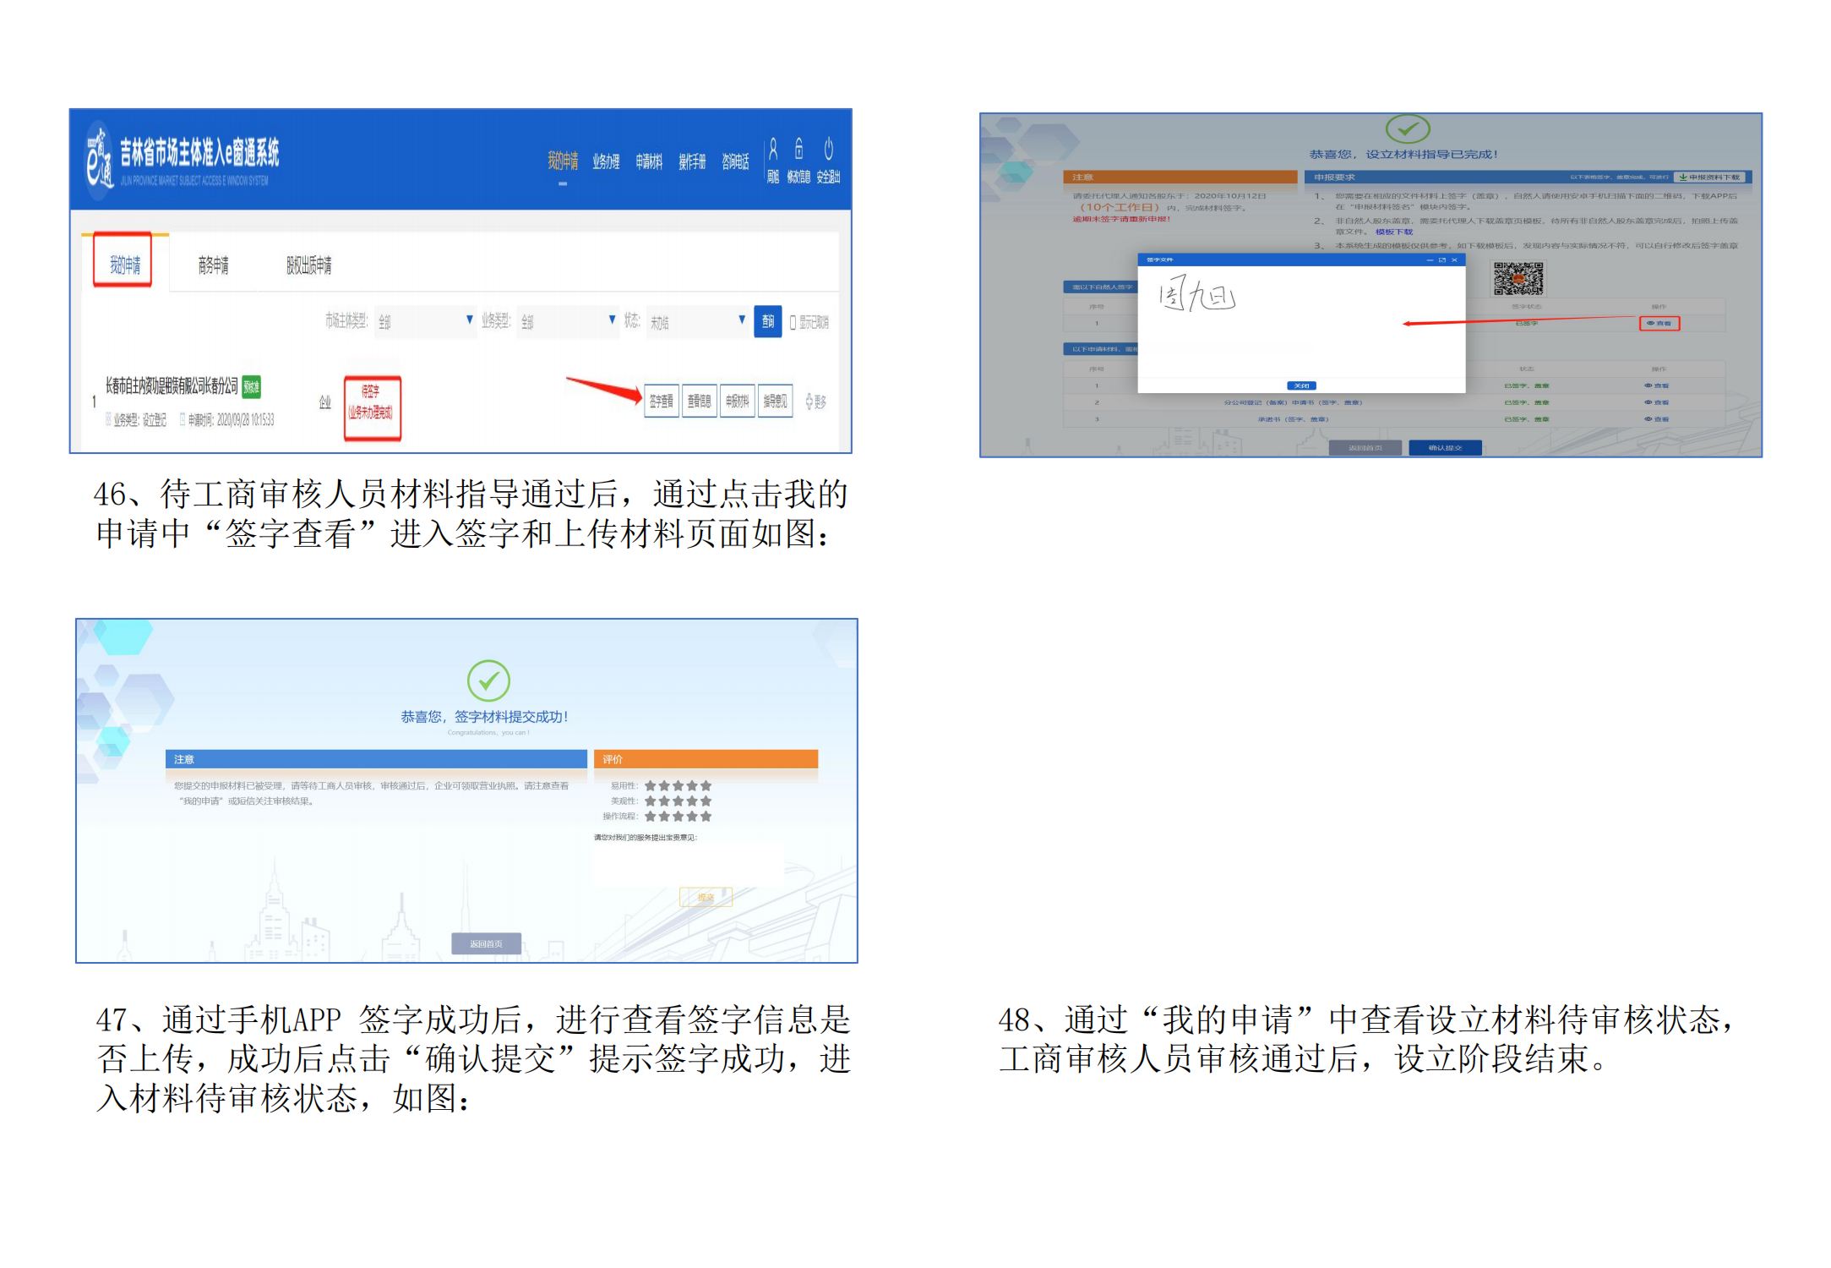This screenshot has width=1831, height=1268.
Task: Click the 指导意见 button
Action: tap(776, 402)
